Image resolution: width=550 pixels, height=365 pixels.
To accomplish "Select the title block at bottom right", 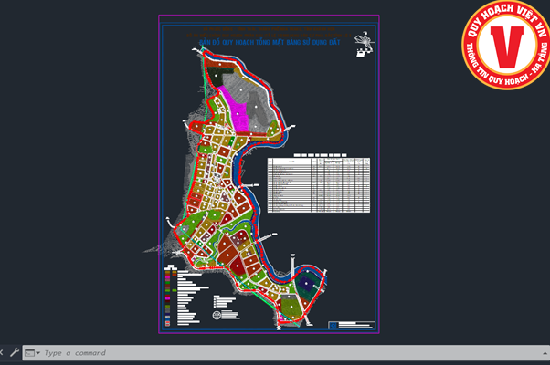I will tap(355, 324).
